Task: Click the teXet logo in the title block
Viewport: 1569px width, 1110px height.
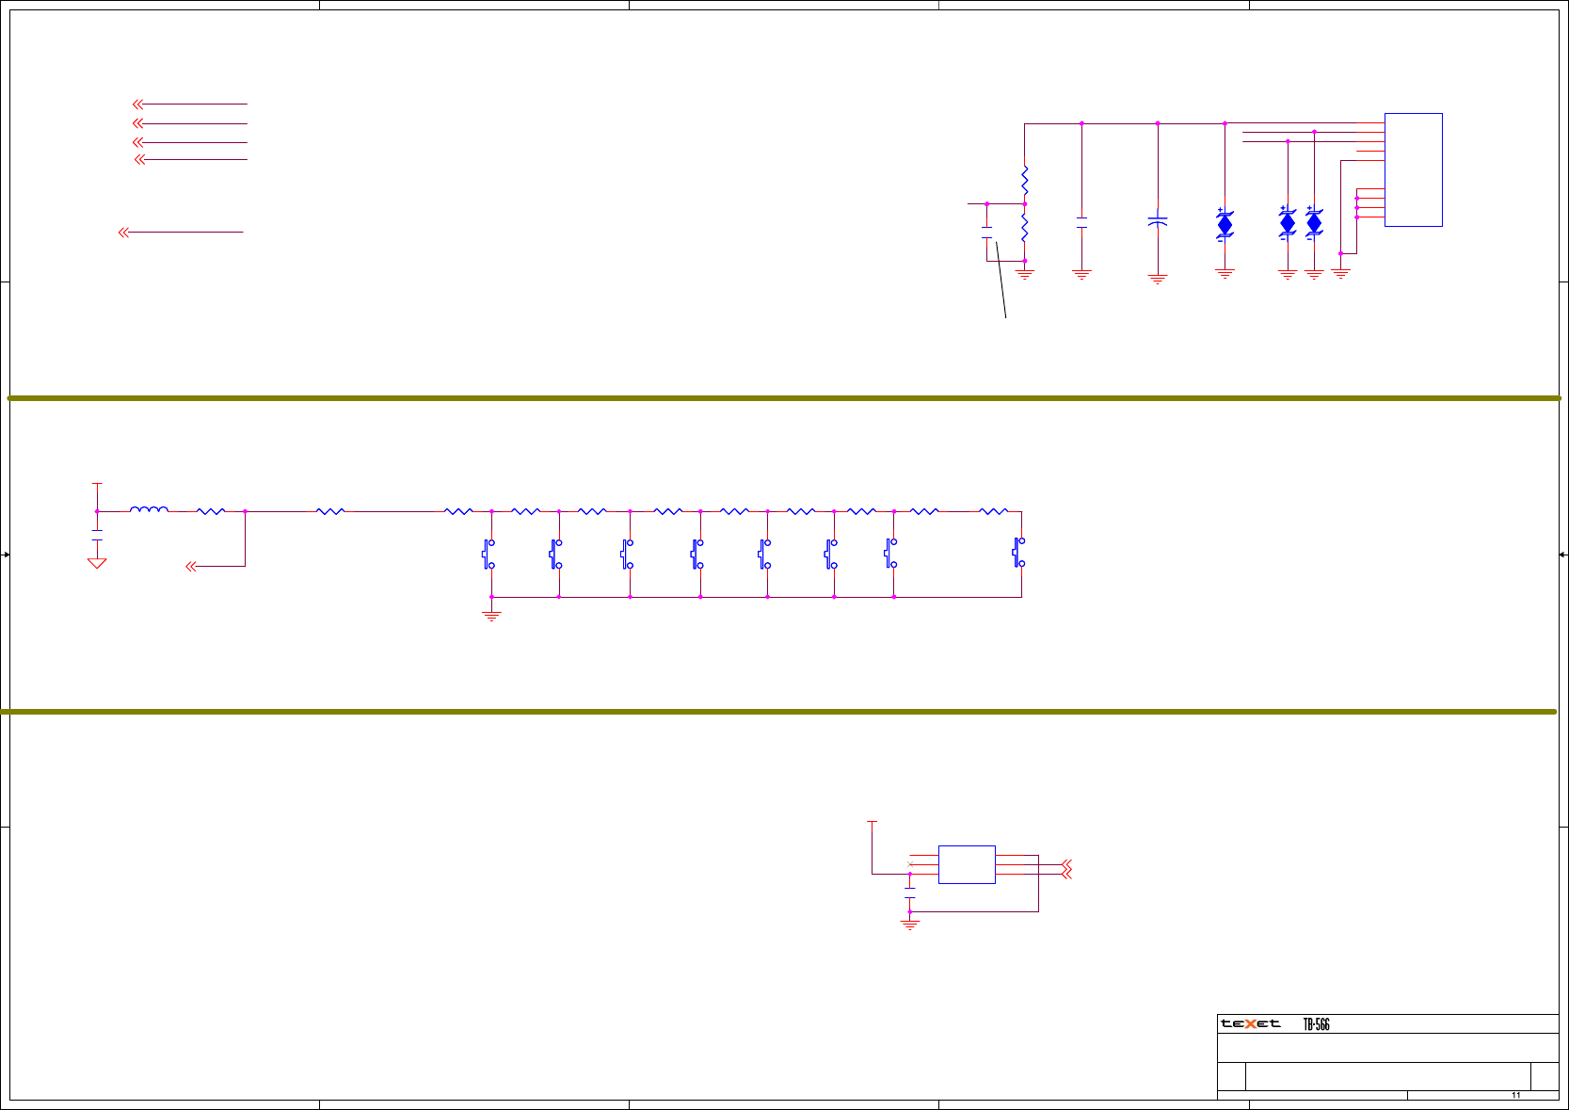Action: pyautogui.click(x=1251, y=1023)
